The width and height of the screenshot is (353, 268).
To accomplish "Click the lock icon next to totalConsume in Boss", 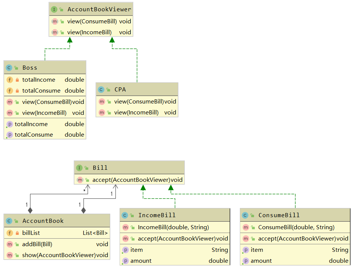I will coord(17,91).
